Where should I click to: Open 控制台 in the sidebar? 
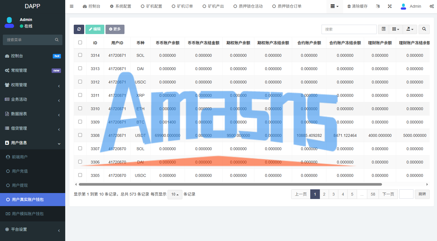pyautogui.click(x=33, y=56)
